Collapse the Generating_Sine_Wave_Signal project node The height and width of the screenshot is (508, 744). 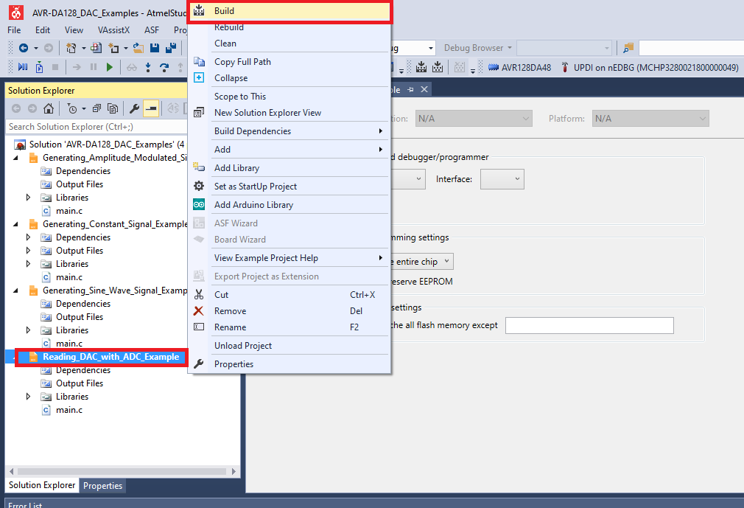click(15, 290)
